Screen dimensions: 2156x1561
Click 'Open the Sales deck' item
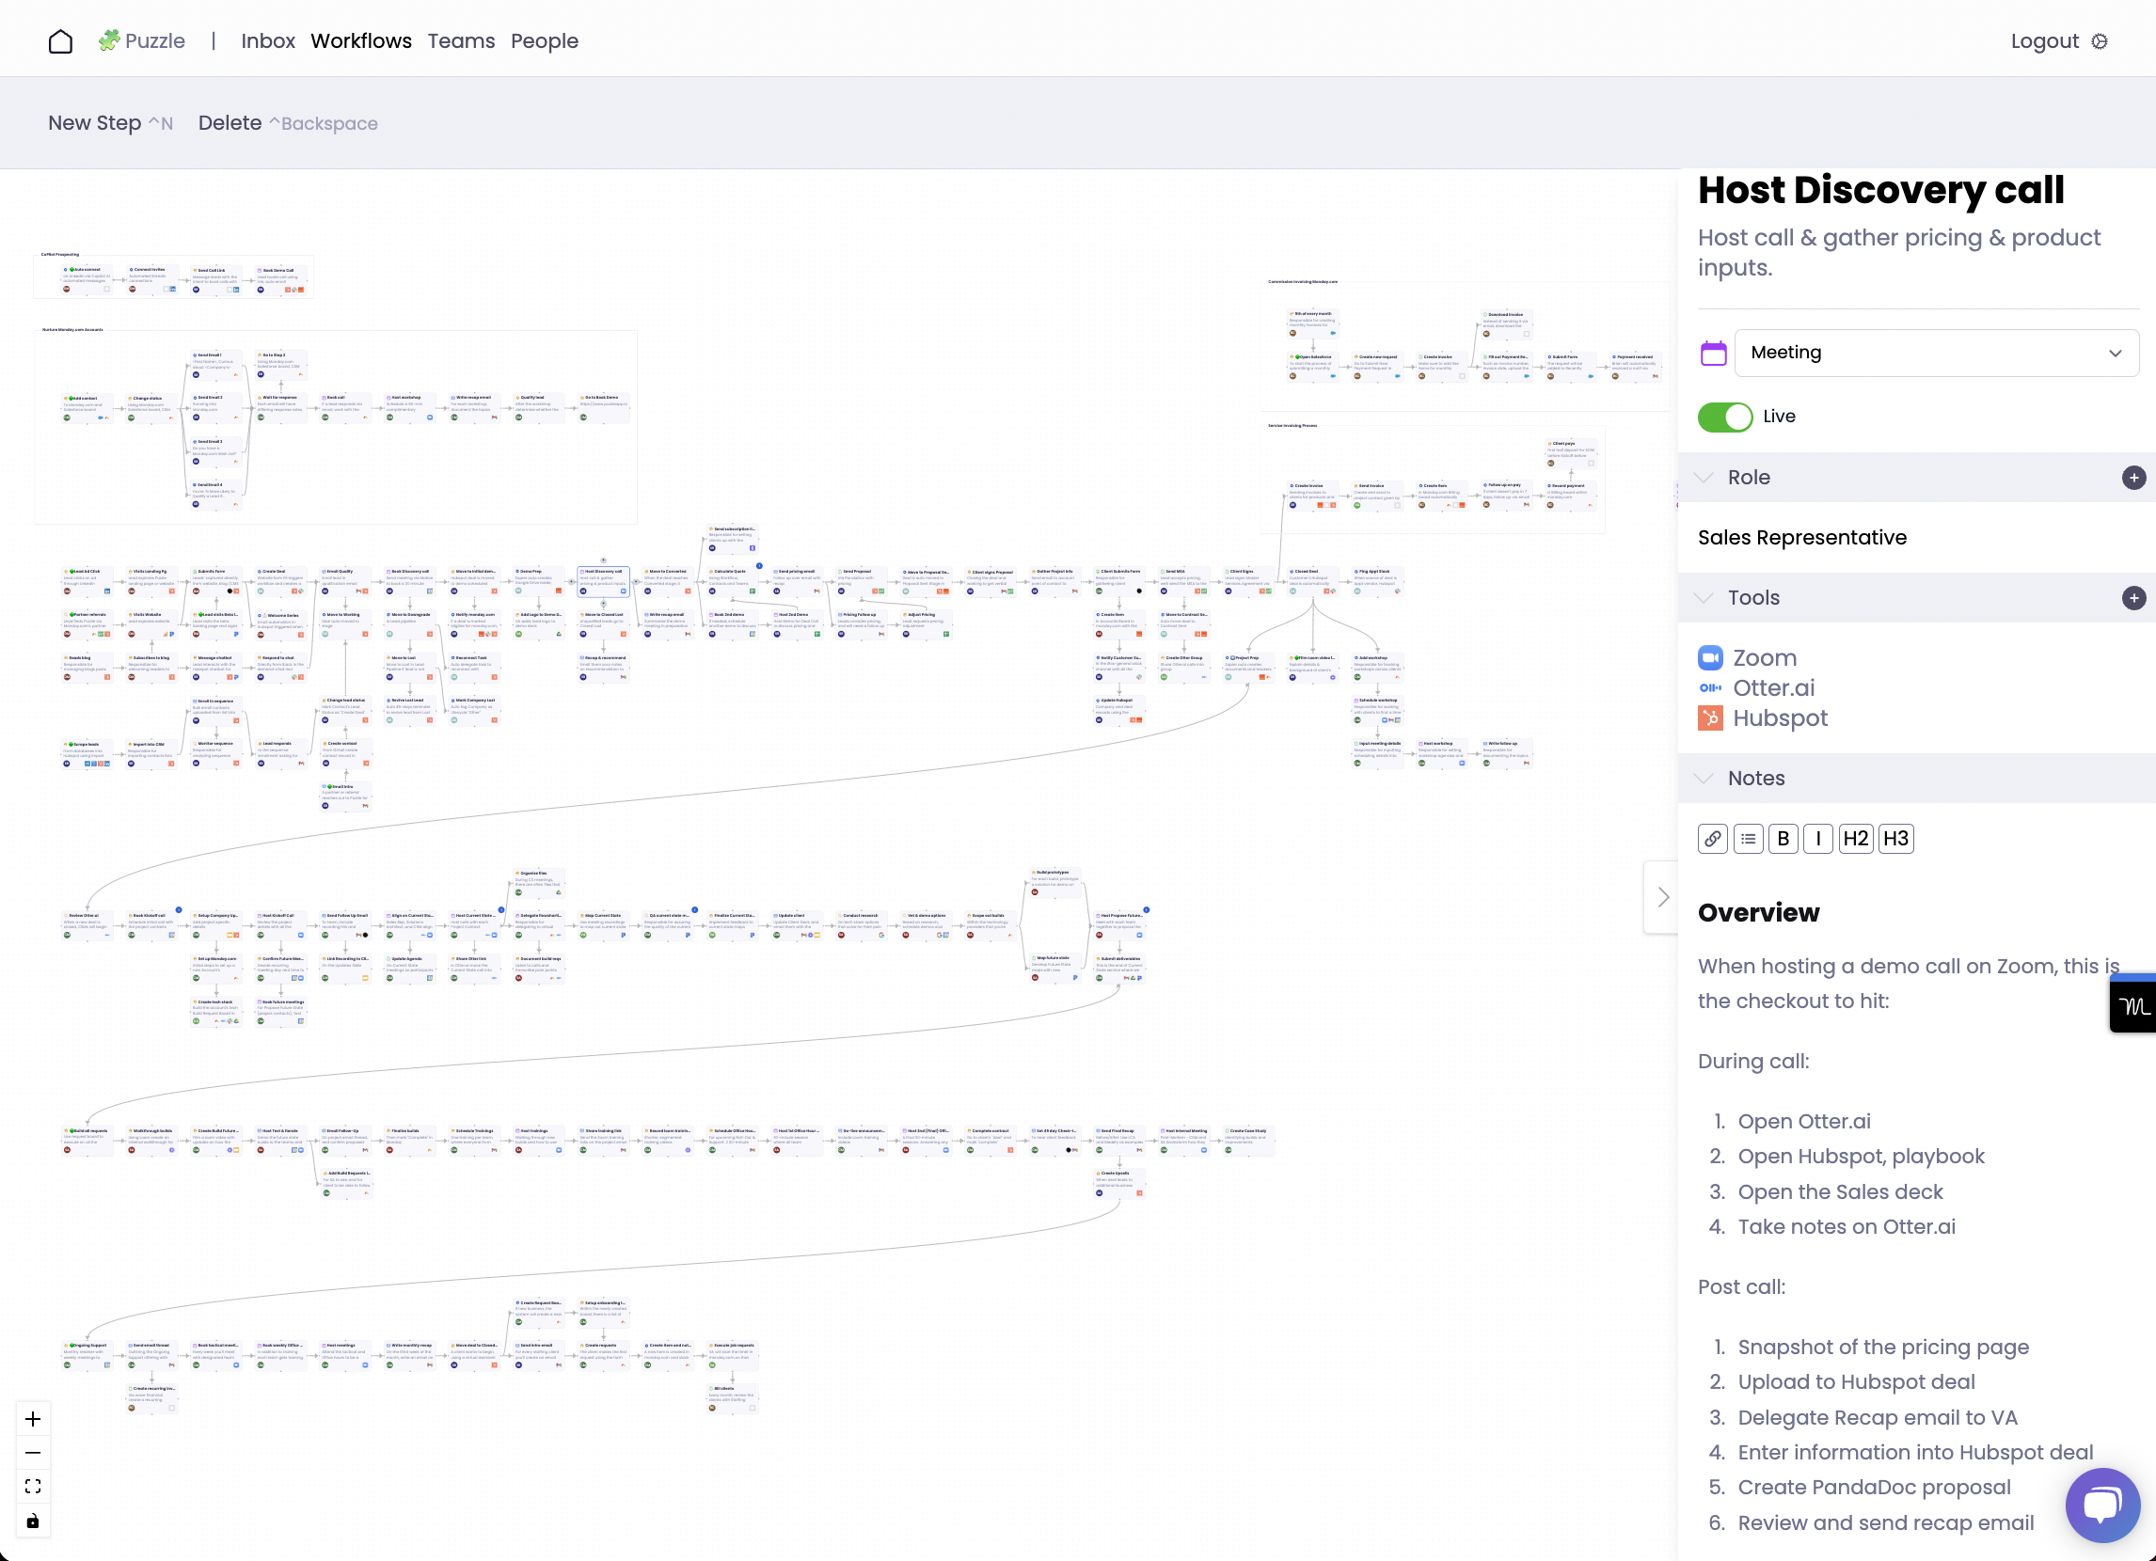pyautogui.click(x=1840, y=1191)
